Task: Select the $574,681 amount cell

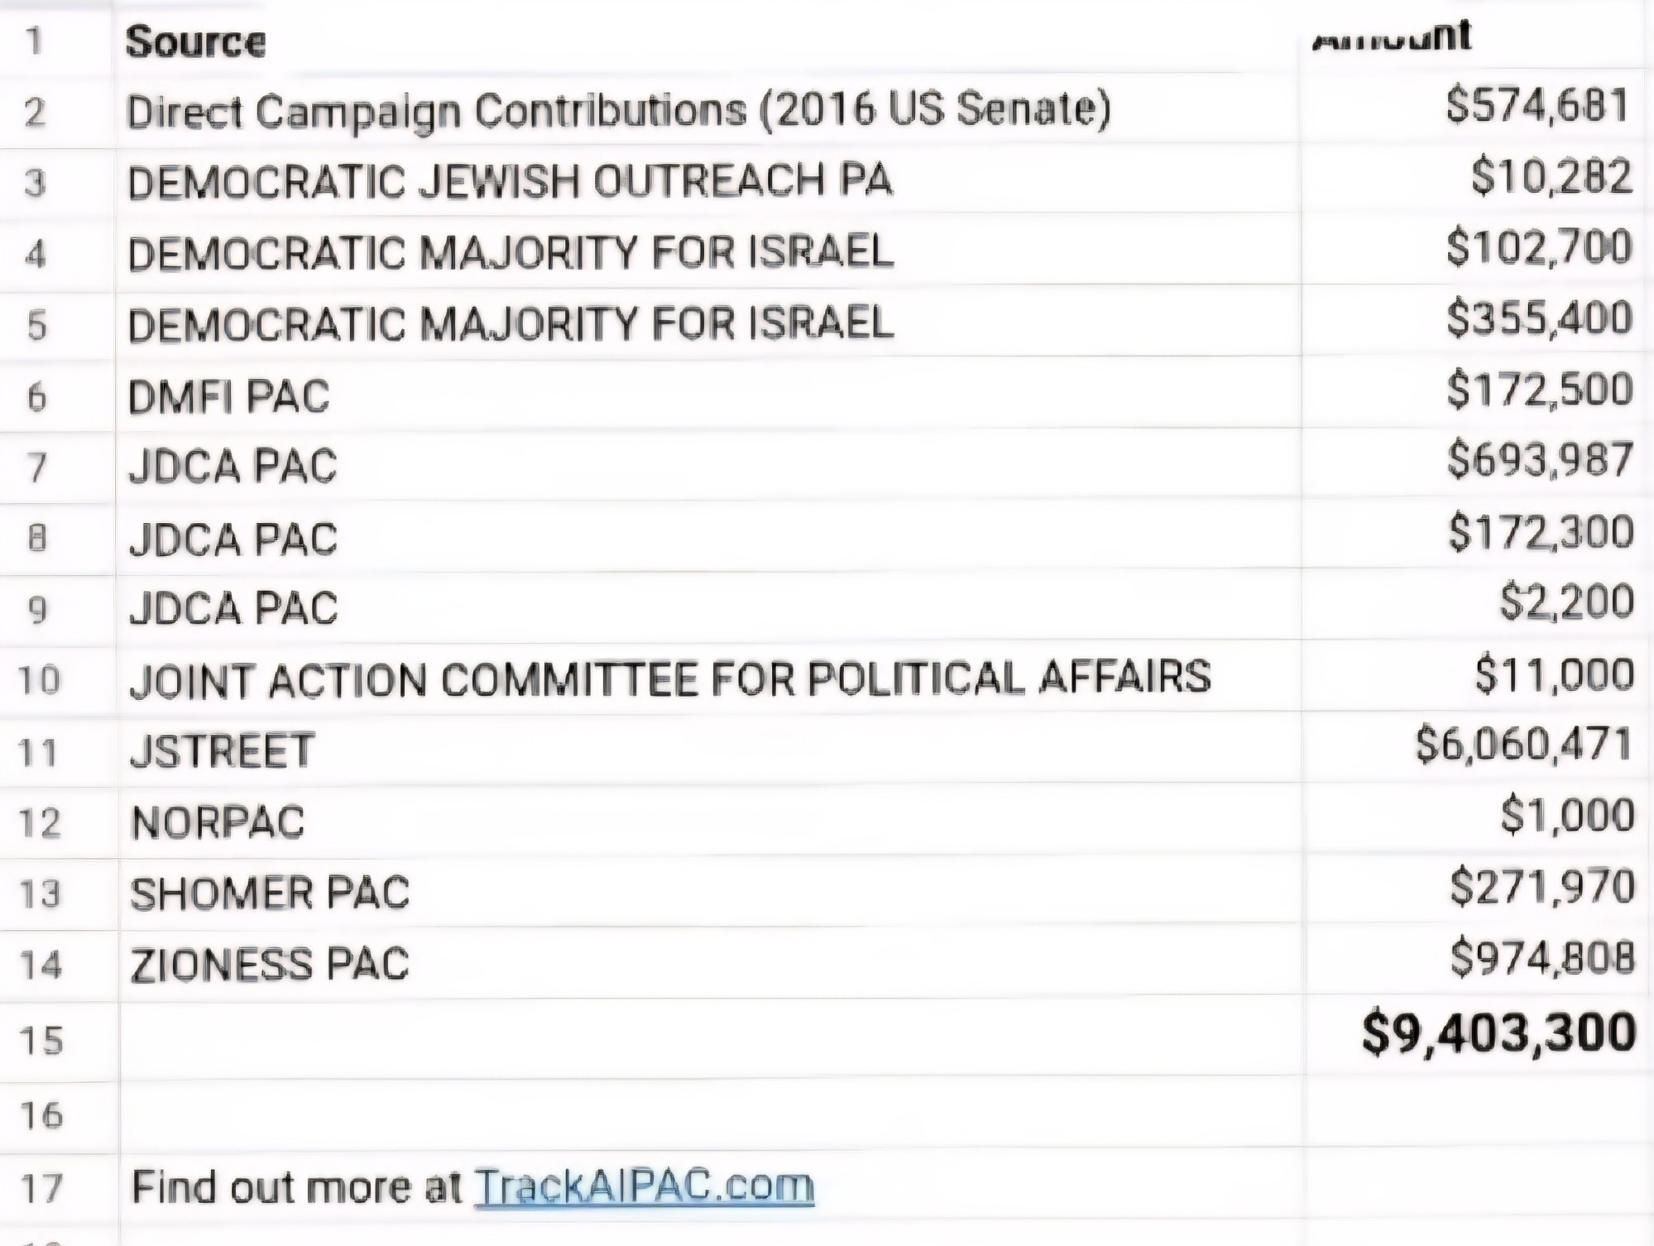Action: (1537, 106)
